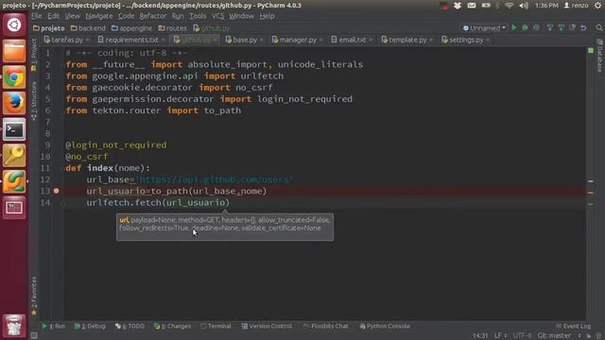Open the Navigate menu

coord(98,16)
